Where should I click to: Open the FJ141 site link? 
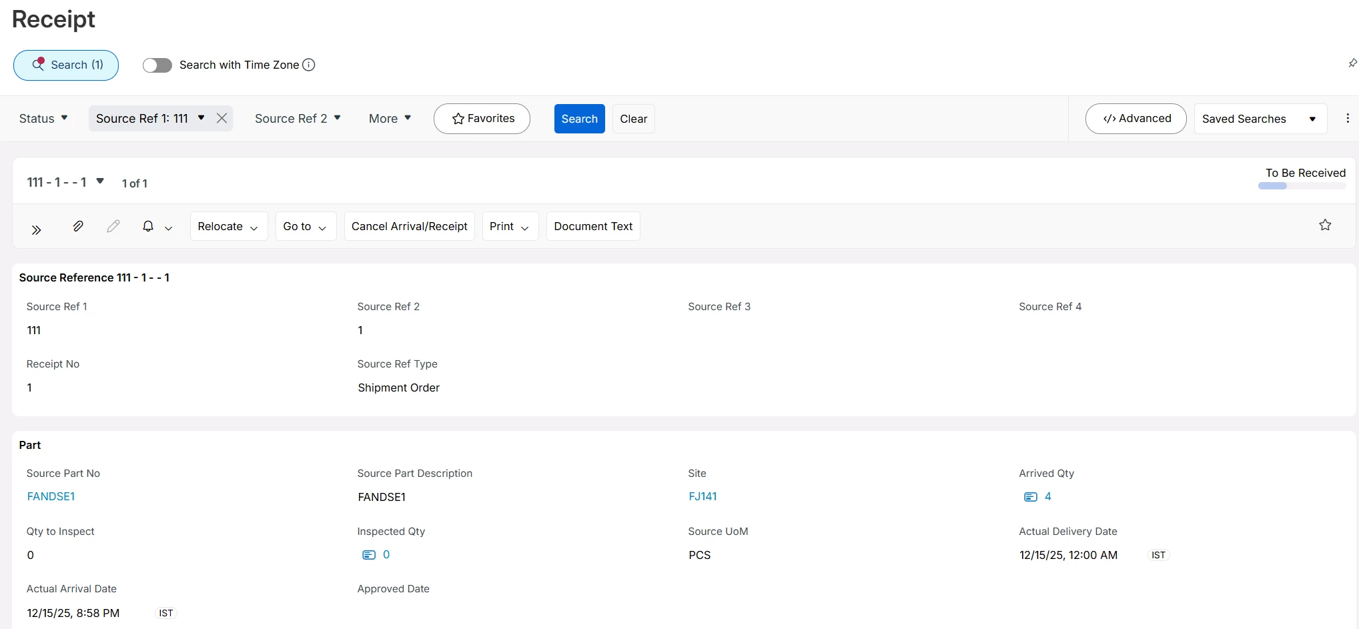[x=703, y=496]
